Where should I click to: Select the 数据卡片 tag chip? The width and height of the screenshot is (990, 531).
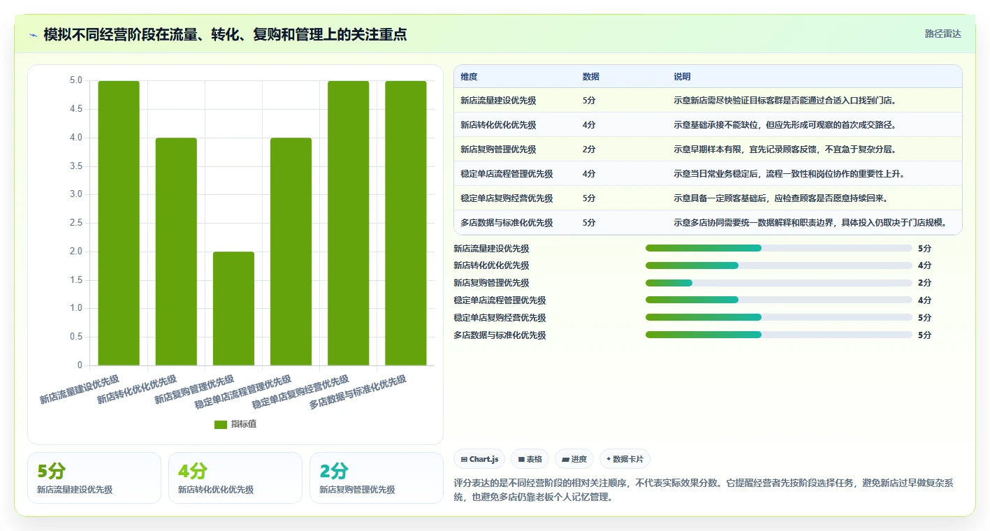(625, 459)
